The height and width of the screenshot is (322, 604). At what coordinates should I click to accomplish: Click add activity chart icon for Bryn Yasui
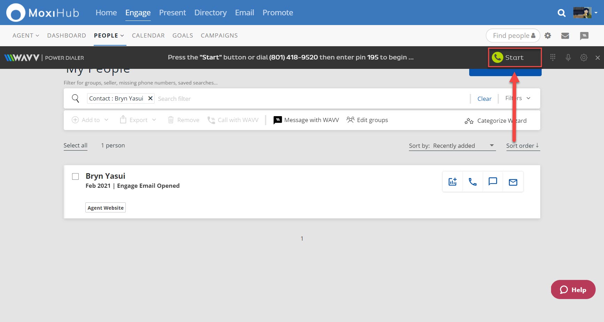(x=452, y=182)
